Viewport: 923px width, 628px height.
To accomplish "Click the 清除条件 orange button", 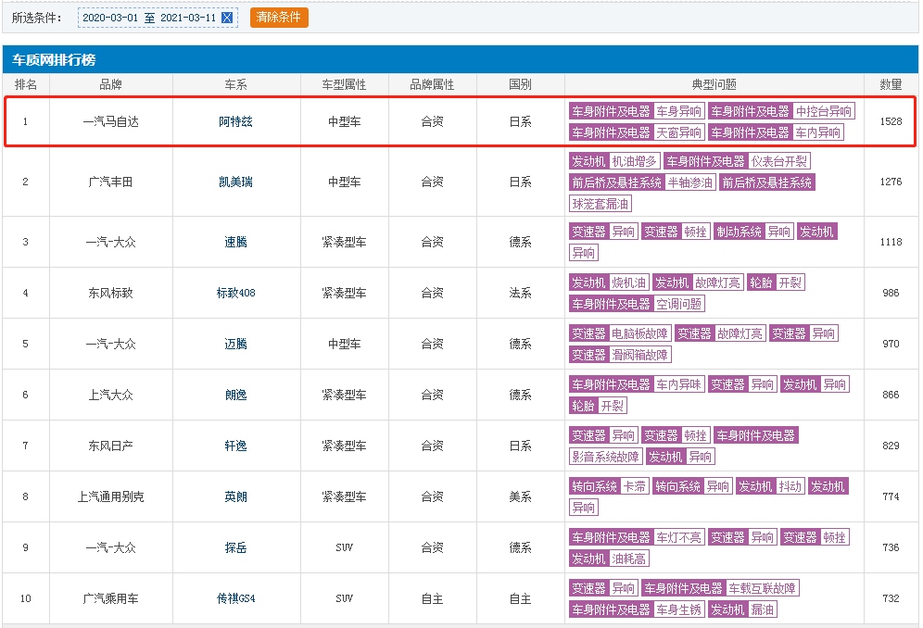I will point(279,17).
